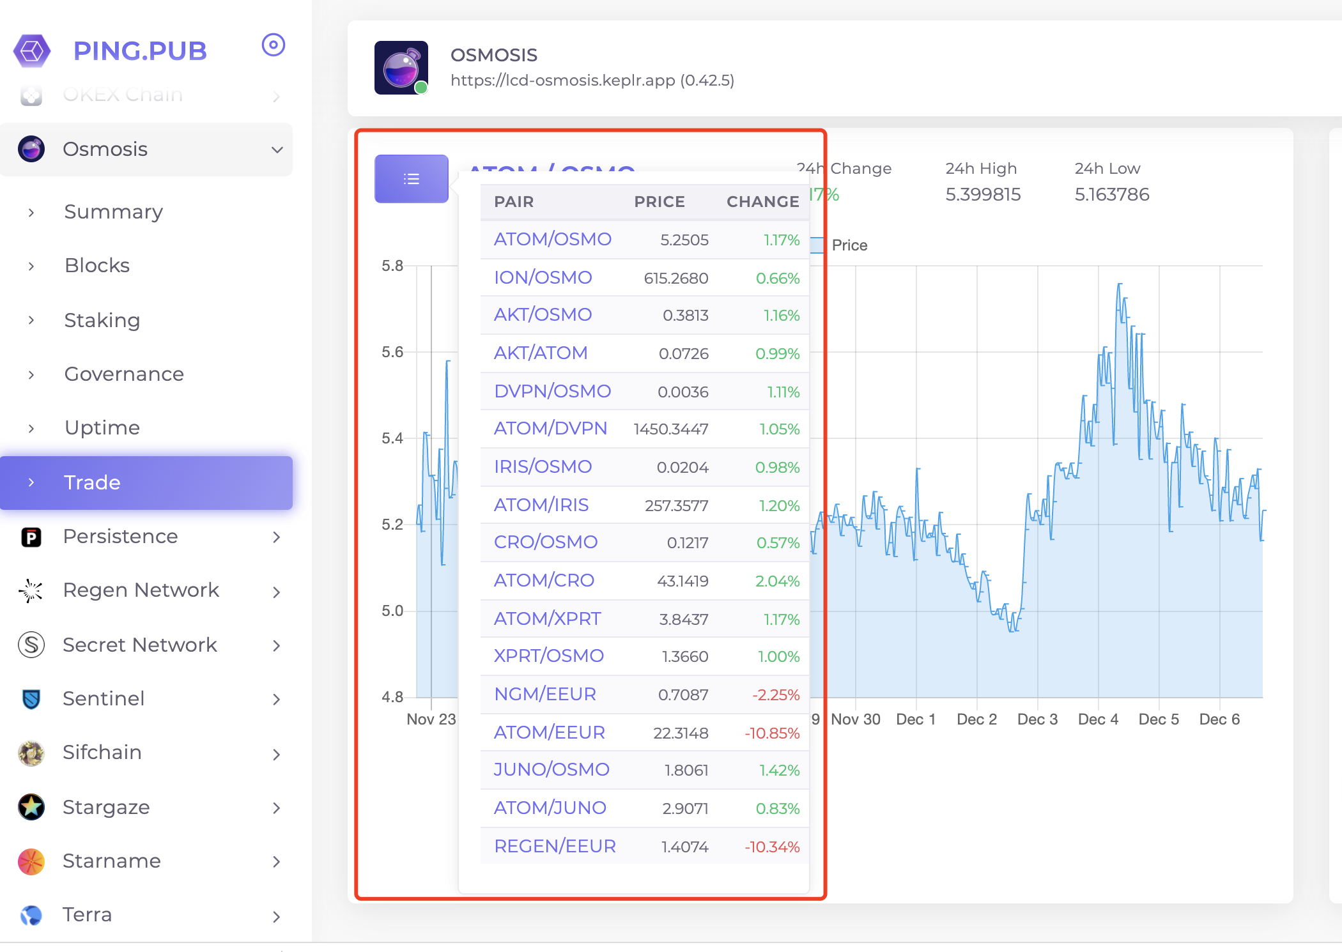Click the Stargaze star icon
Image resolution: width=1342 pixels, height=952 pixels.
(31, 807)
